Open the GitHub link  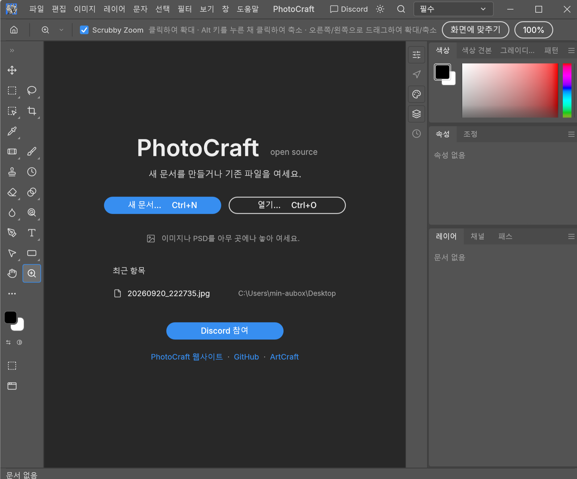246,357
